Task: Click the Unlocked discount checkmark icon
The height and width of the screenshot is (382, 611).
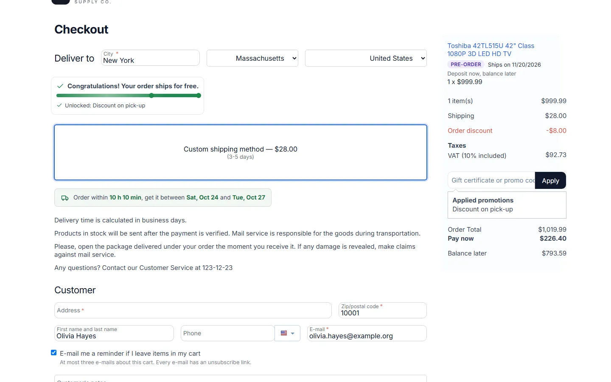Action: (x=59, y=106)
